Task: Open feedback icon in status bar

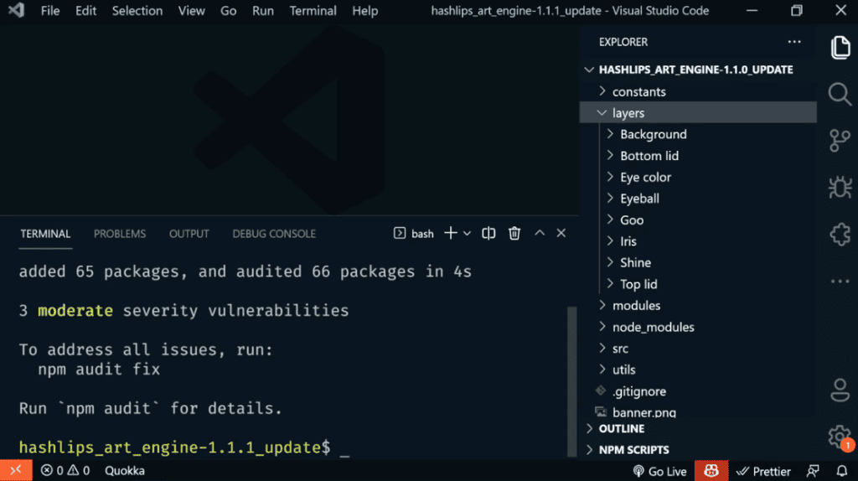Action: point(813,471)
